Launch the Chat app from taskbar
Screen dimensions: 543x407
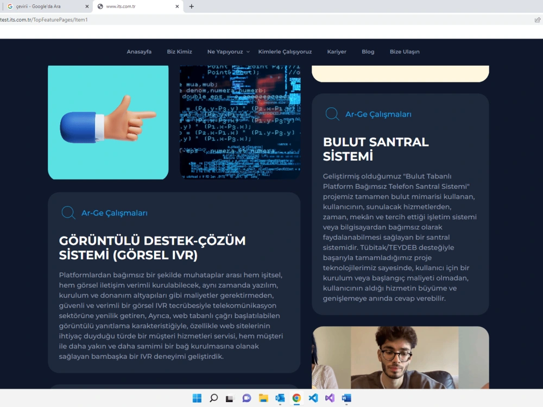[247, 398]
